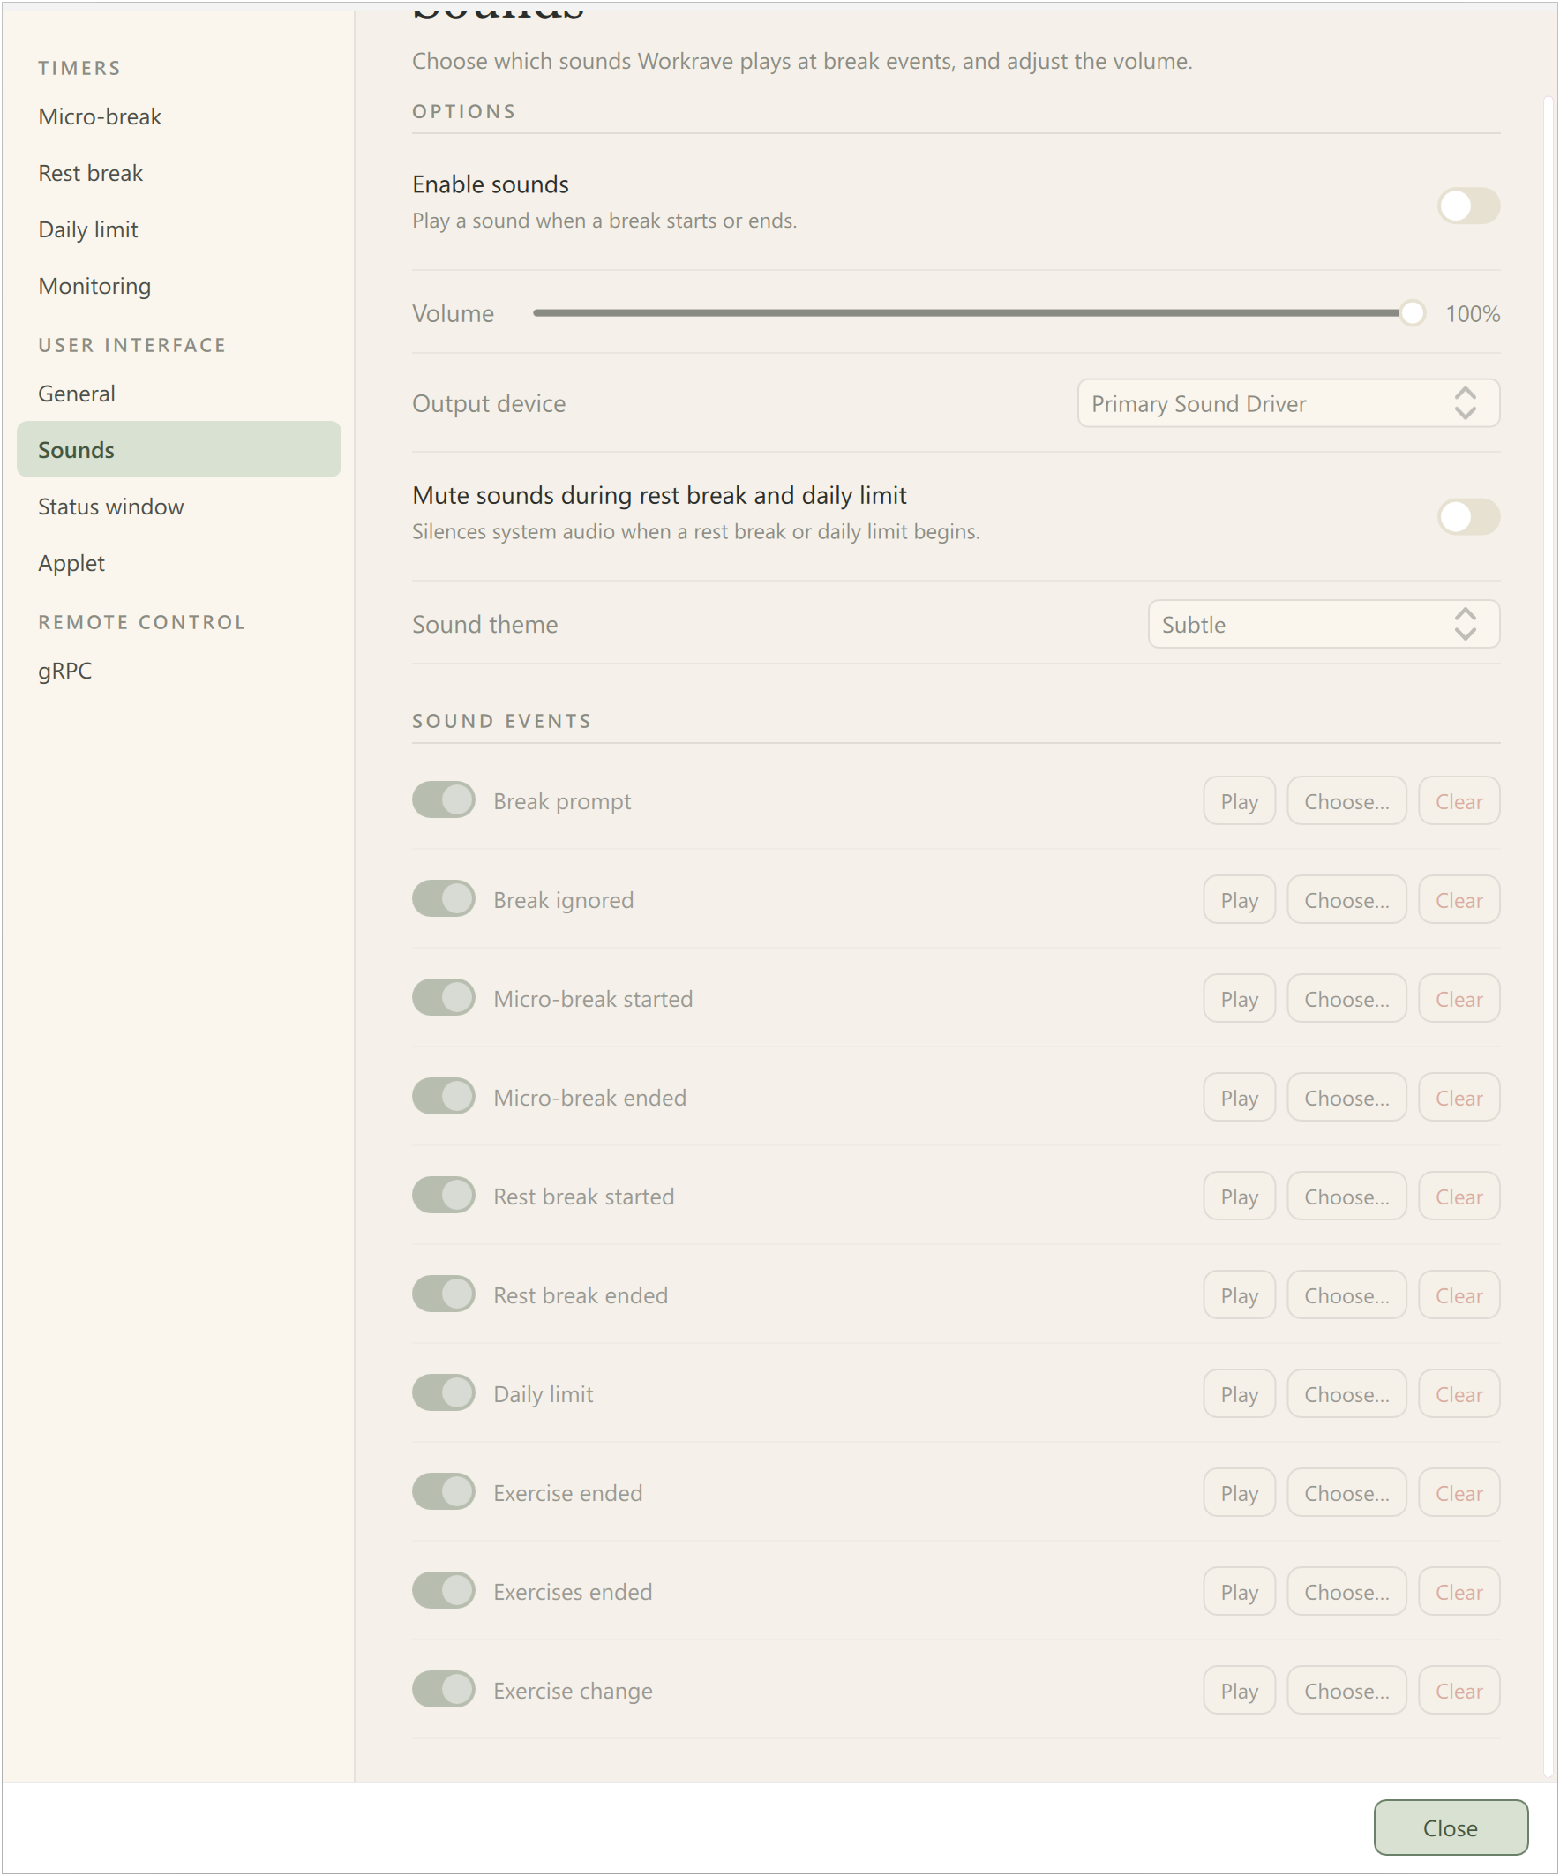Screen dimensions: 1560x1876
Task: Click the 100% volume value
Action: click(1473, 314)
